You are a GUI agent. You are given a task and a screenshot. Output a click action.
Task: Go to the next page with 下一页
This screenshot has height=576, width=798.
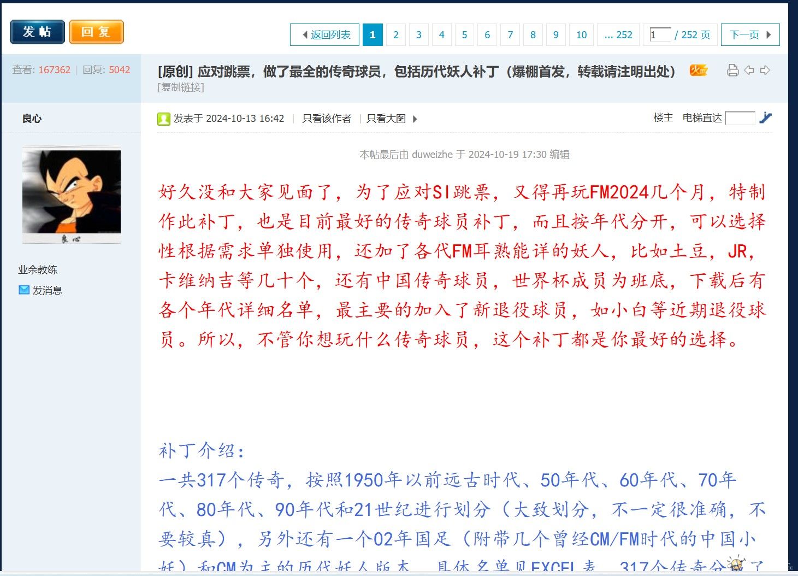pyautogui.click(x=749, y=35)
